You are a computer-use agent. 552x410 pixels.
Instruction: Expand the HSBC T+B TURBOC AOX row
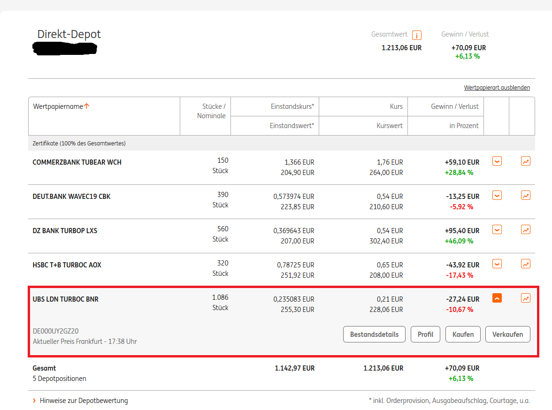coord(497,264)
